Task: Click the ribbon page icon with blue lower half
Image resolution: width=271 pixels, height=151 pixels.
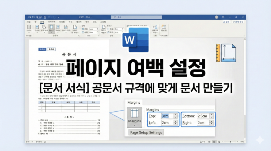Action: coord(66,27)
